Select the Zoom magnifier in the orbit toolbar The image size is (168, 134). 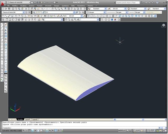coord(69,19)
